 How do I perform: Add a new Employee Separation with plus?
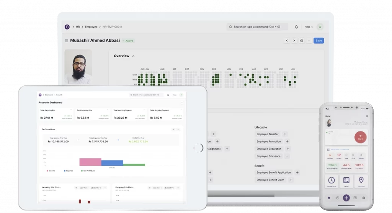288,149
